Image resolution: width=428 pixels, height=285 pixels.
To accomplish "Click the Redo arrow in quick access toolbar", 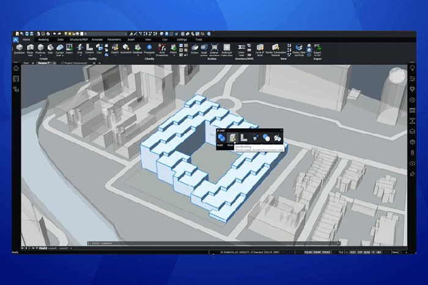I will pyautogui.click(x=59, y=34).
